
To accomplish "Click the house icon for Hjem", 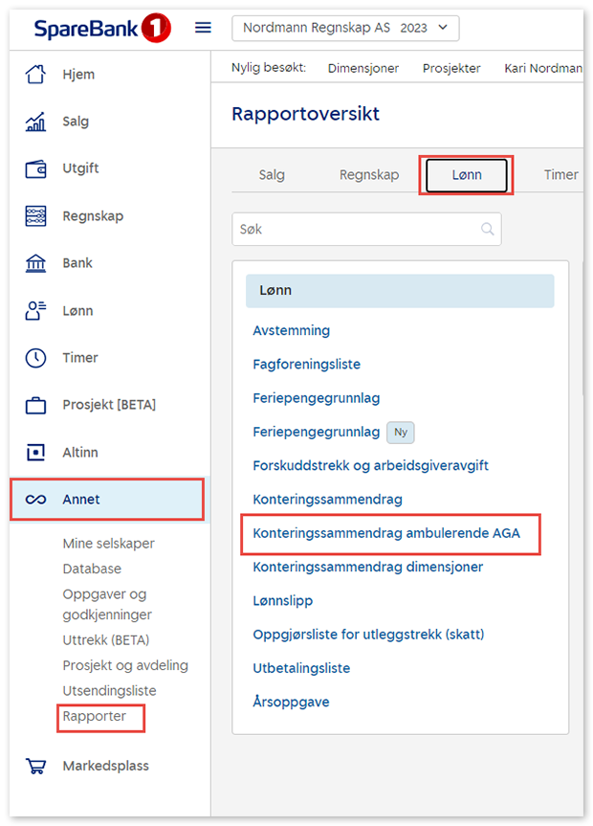I will coord(35,75).
